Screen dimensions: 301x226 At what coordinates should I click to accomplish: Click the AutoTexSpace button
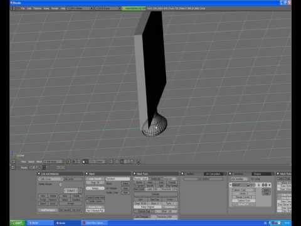point(48,210)
